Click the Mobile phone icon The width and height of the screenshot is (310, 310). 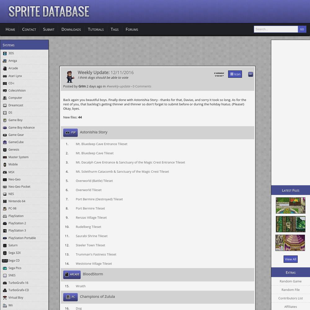(x=5, y=165)
